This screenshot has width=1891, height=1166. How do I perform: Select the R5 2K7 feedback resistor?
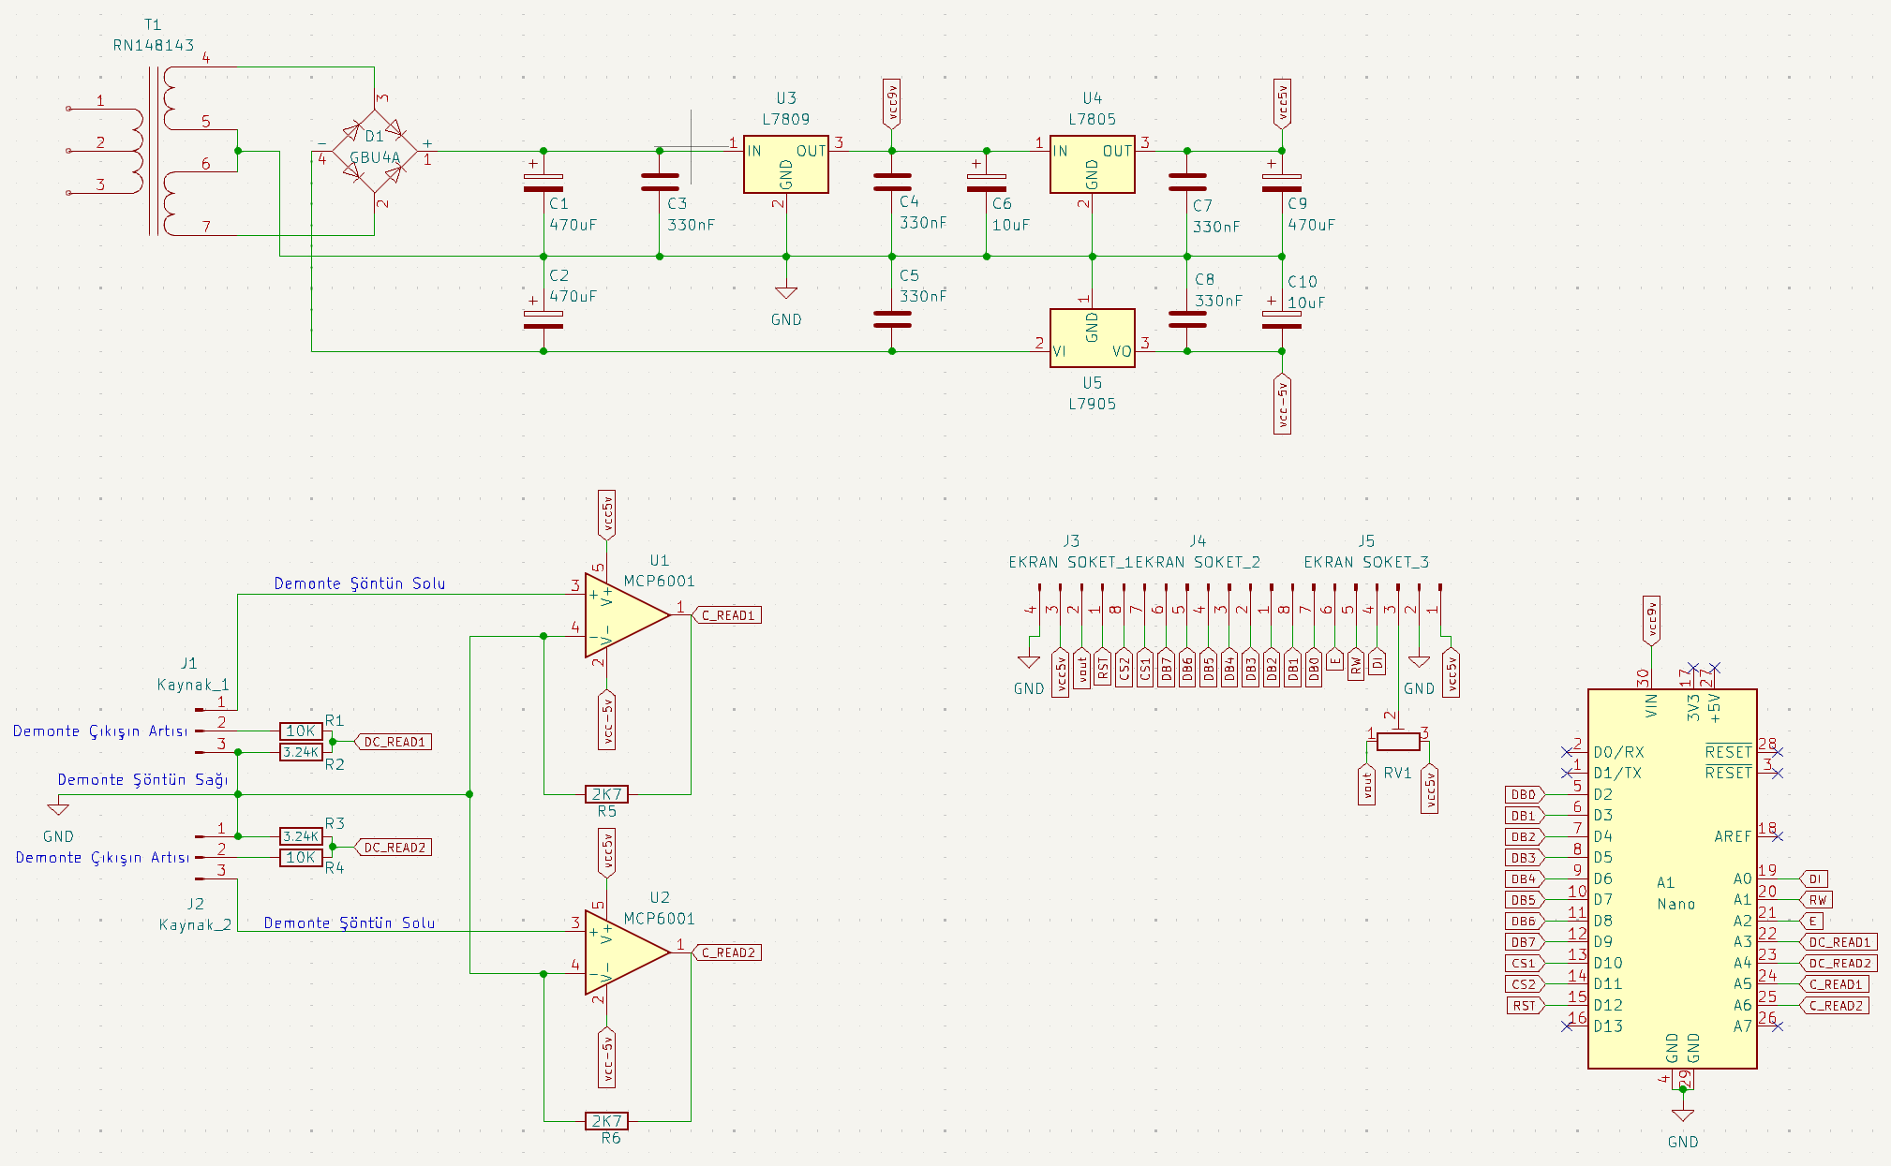click(606, 794)
